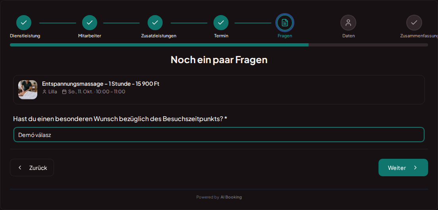Click the Termin step checkmark circle
This screenshot has height=210, width=438.
tap(221, 23)
